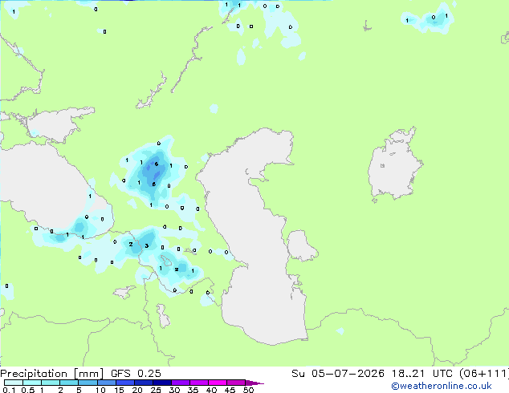Pick the 15–20 mm legend color swatch
The width and height of the screenshot is (509, 393).
click(x=124, y=383)
